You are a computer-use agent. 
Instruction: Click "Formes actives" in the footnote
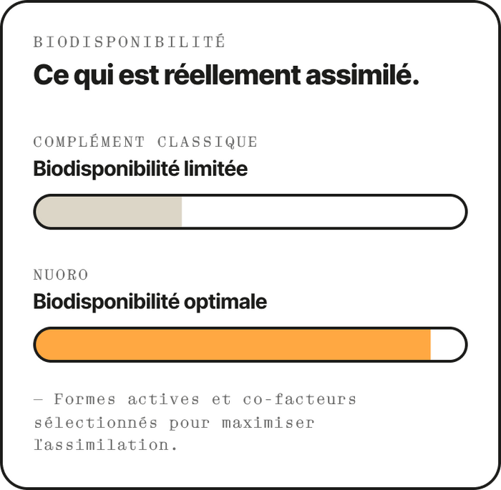(x=126, y=399)
